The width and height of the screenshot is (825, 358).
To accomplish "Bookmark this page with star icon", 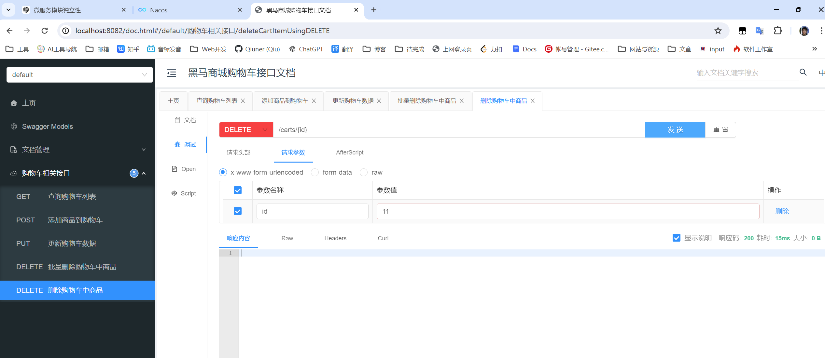I will [x=718, y=31].
